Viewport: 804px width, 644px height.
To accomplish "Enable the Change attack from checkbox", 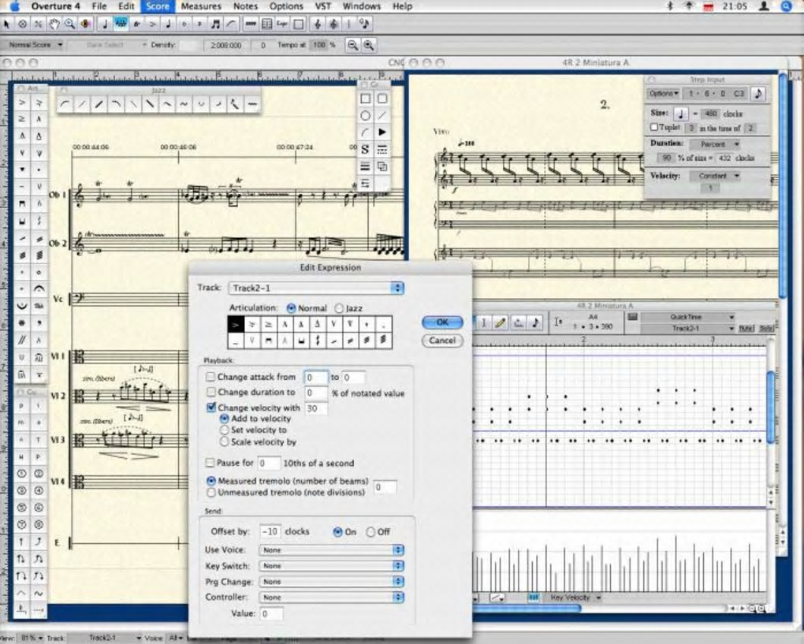I will [x=211, y=378].
